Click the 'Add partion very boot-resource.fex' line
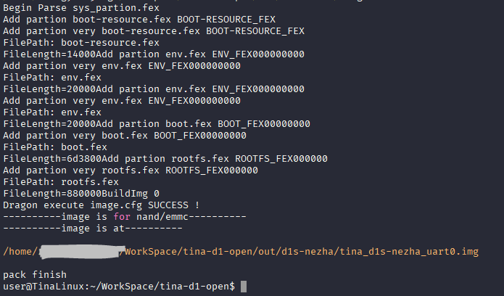The width and height of the screenshot is (504, 296). pyautogui.click(x=153, y=31)
